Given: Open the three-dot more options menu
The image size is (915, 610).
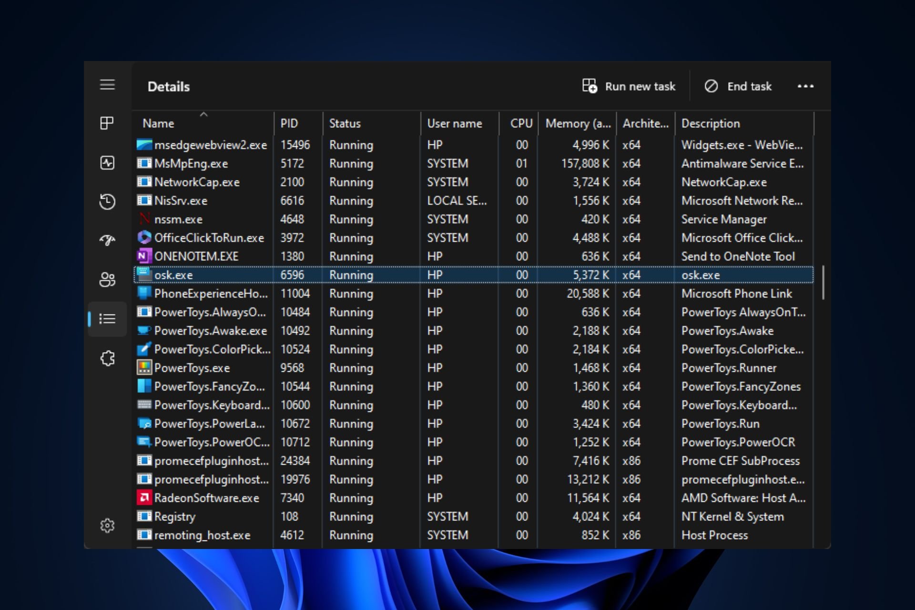Looking at the screenshot, I should (805, 86).
